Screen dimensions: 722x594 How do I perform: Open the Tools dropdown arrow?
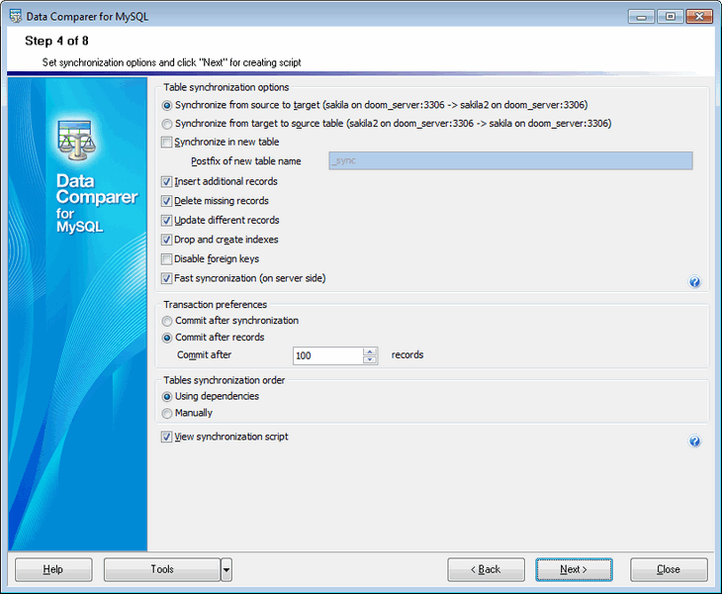pyautogui.click(x=226, y=570)
